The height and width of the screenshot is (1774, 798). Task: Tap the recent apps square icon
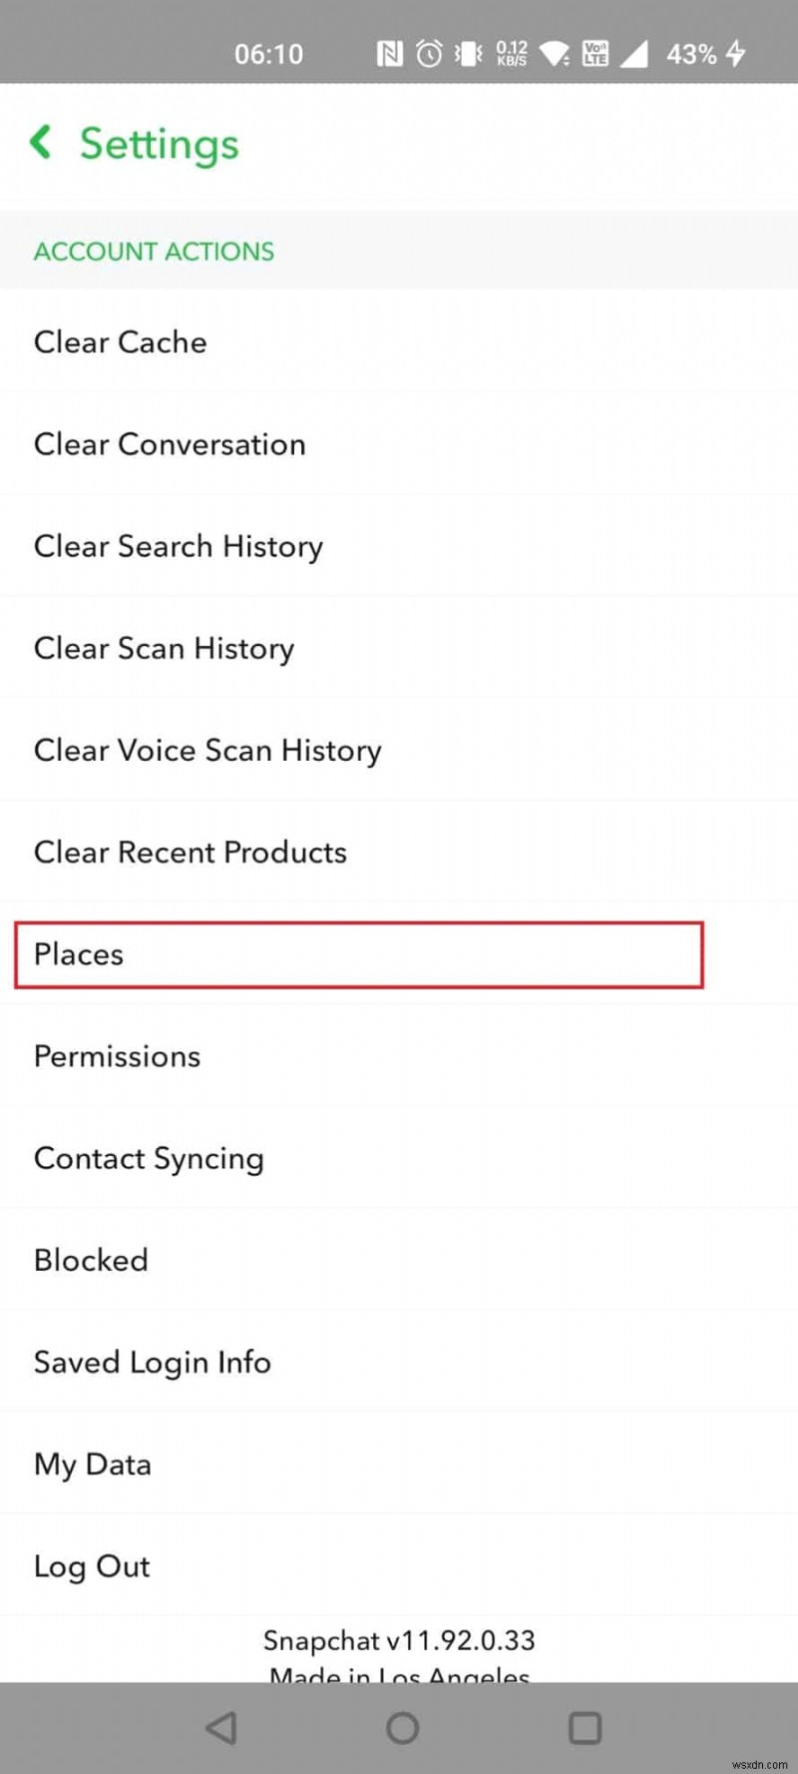pos(585,1728)
